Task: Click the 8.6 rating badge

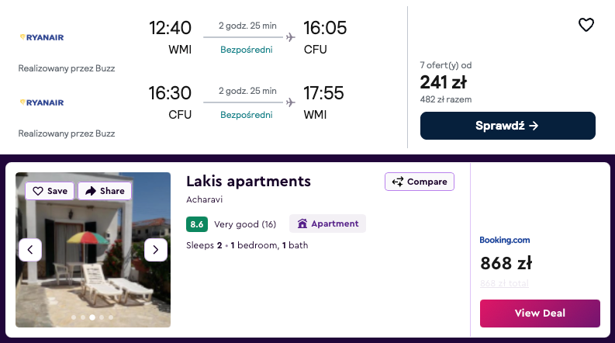Action: pos(197,224)
